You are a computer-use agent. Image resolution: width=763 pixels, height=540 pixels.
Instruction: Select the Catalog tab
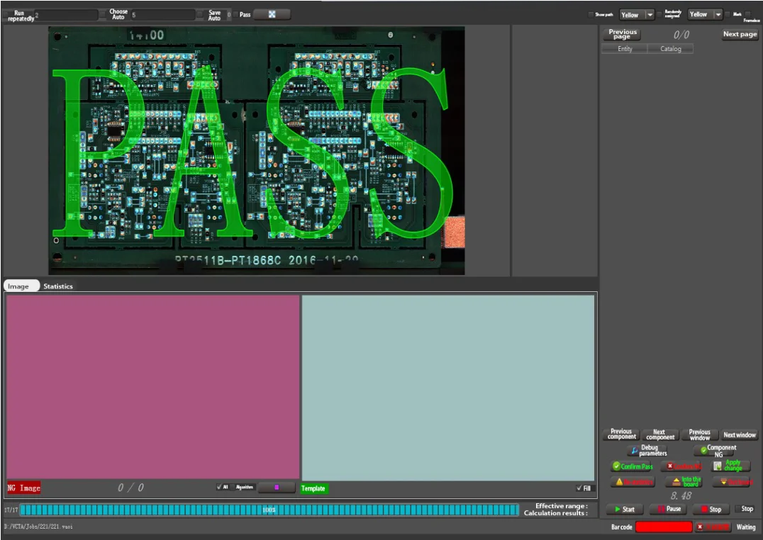670,49
